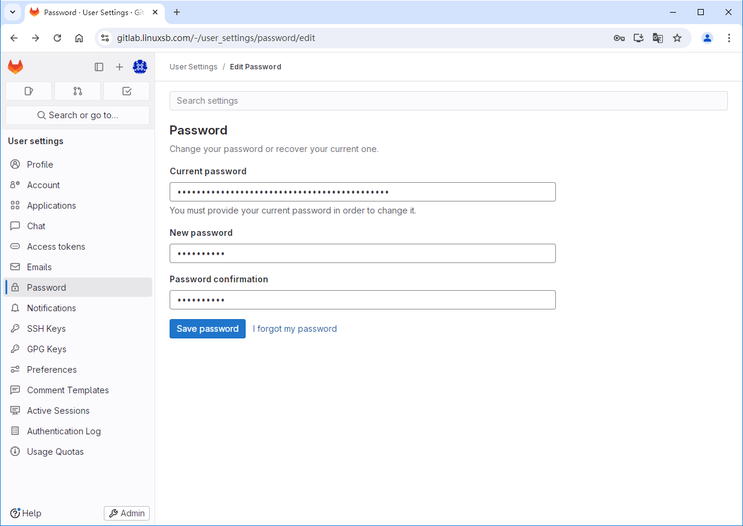
Task: Click the Search or go to box
Action: click(x=77, y=115)
